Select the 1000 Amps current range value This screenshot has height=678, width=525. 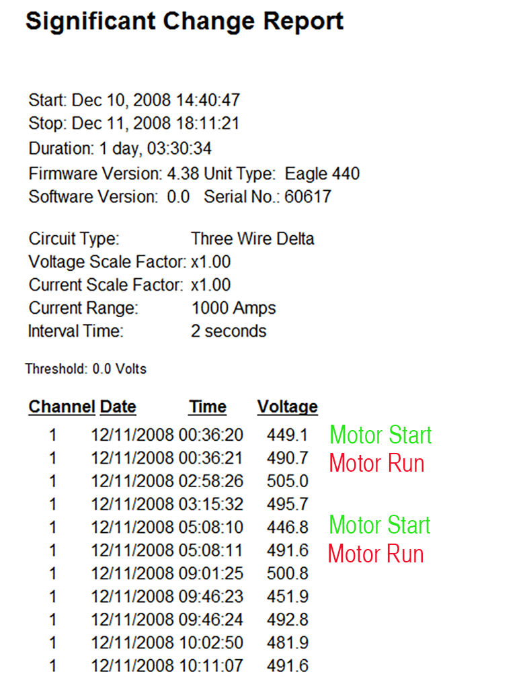[x=233, y=308]
